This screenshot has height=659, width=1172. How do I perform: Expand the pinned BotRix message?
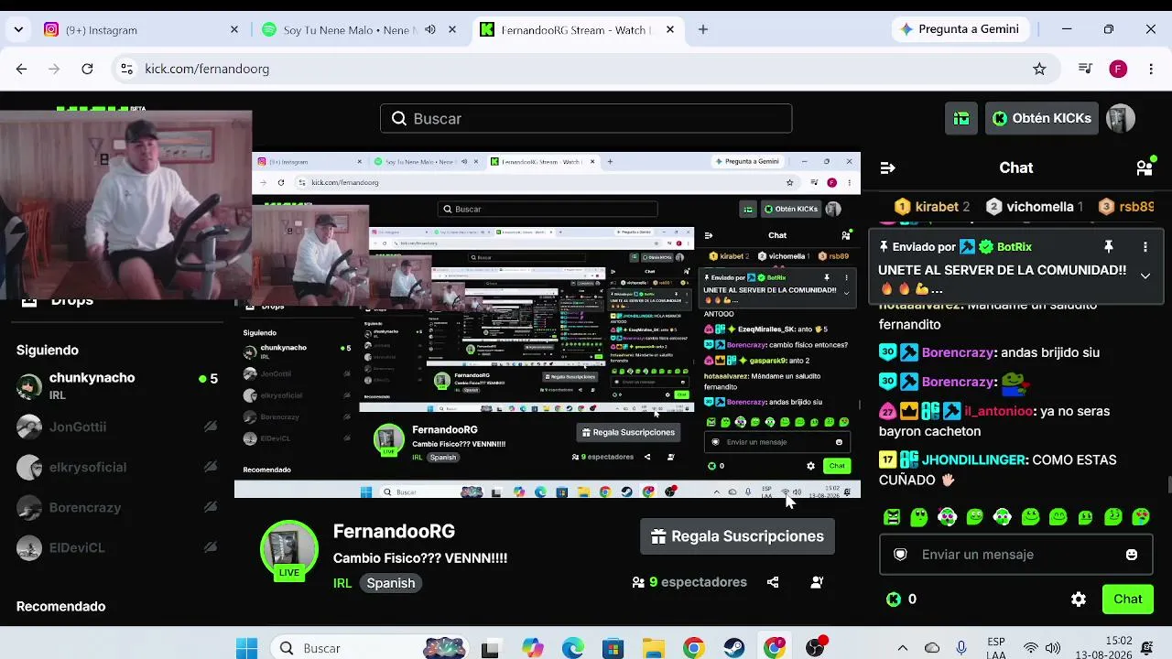1145,275
